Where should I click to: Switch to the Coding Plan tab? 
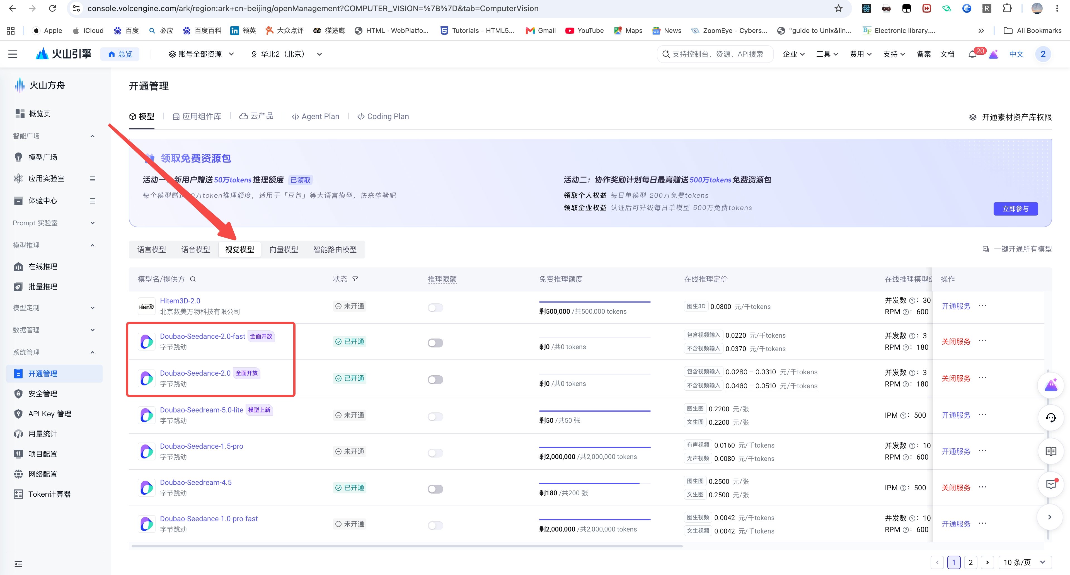[383, 116]
